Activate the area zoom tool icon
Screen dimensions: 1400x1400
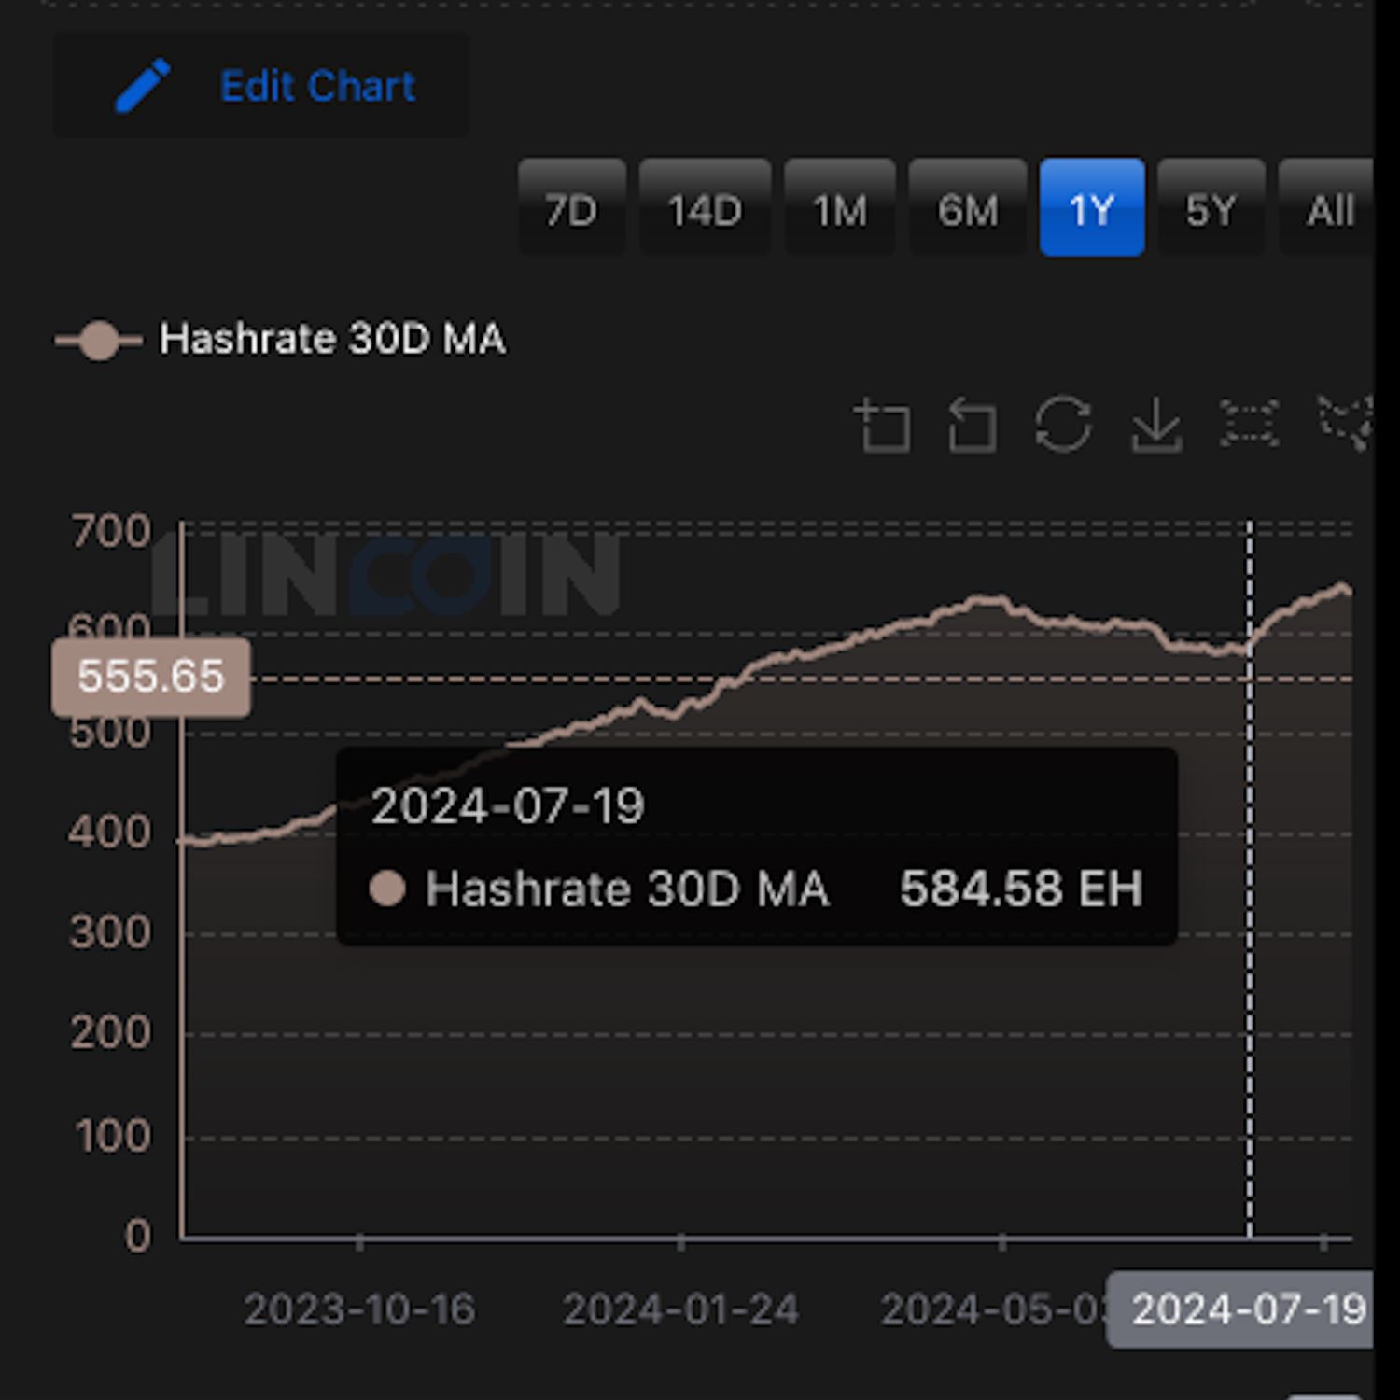pos(882,426)
